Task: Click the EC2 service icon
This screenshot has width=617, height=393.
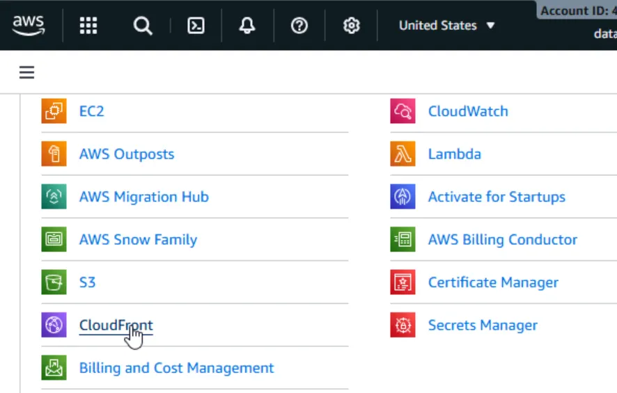Action: click(54, 111)
